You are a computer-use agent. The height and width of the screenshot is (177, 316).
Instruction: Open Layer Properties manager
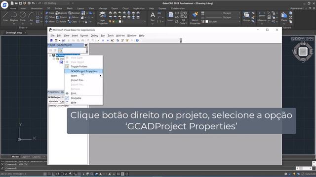(102, 18)
